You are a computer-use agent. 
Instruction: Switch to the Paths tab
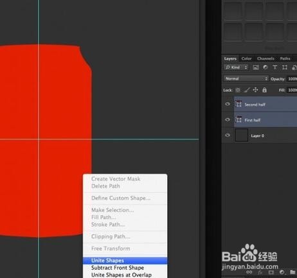click(285, 58)
